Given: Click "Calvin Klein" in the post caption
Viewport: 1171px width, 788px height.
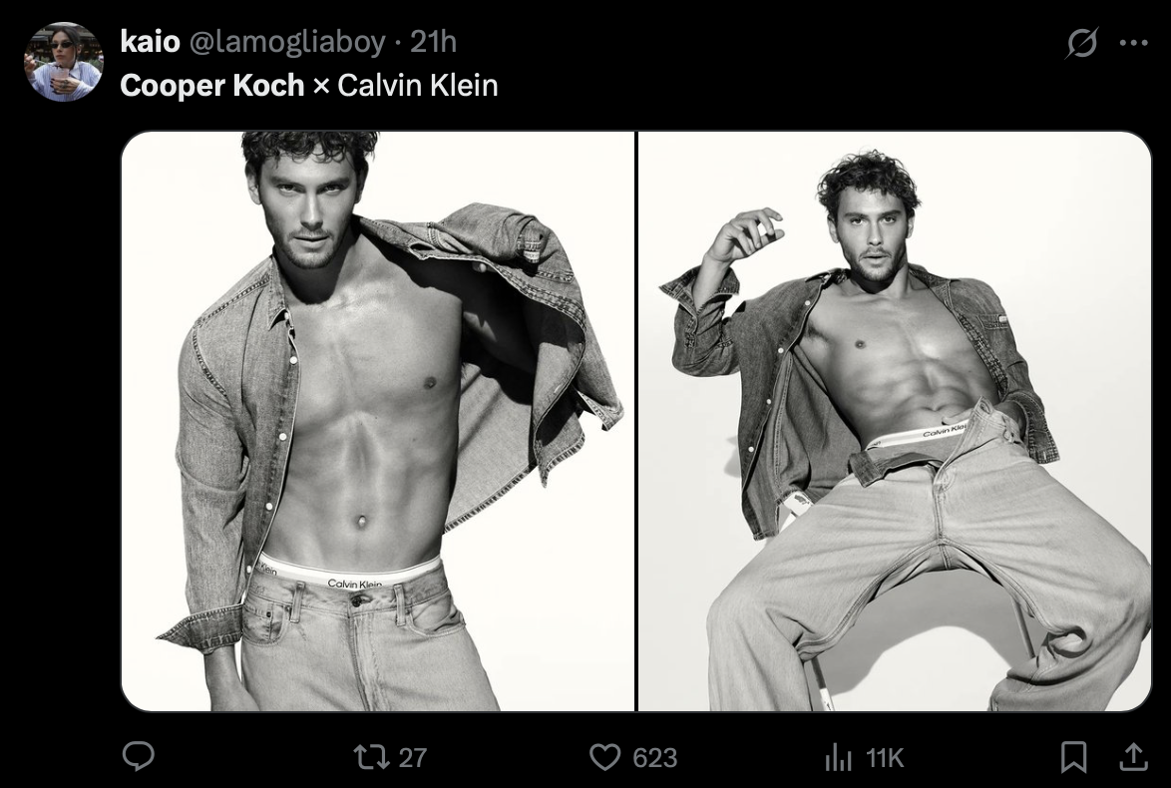Looking at the screenshot, I should (417, 86).
